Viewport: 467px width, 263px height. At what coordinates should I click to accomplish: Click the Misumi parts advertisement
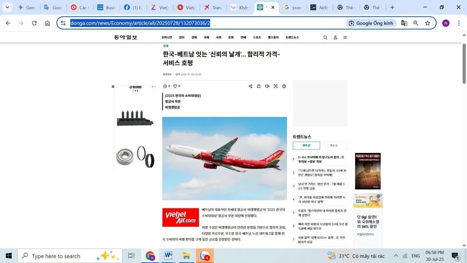tap(135, 128)
